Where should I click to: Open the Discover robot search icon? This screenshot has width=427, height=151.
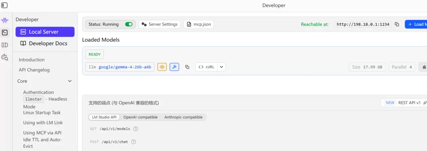[5, 57]
